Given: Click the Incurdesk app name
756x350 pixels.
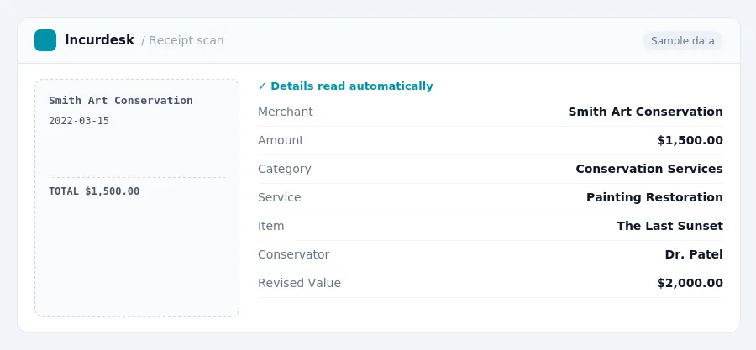Looking at the screenshot, I should pyautogui.click(x=99, y=40).
